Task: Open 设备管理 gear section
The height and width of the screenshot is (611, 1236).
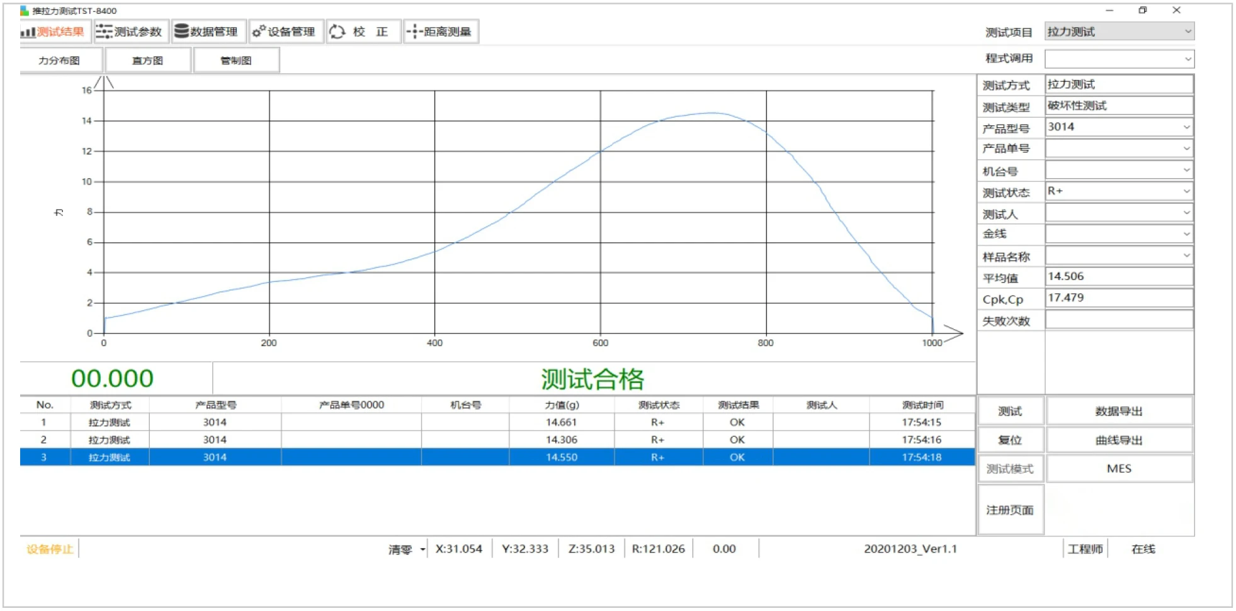Action: [x=285, y=31]
